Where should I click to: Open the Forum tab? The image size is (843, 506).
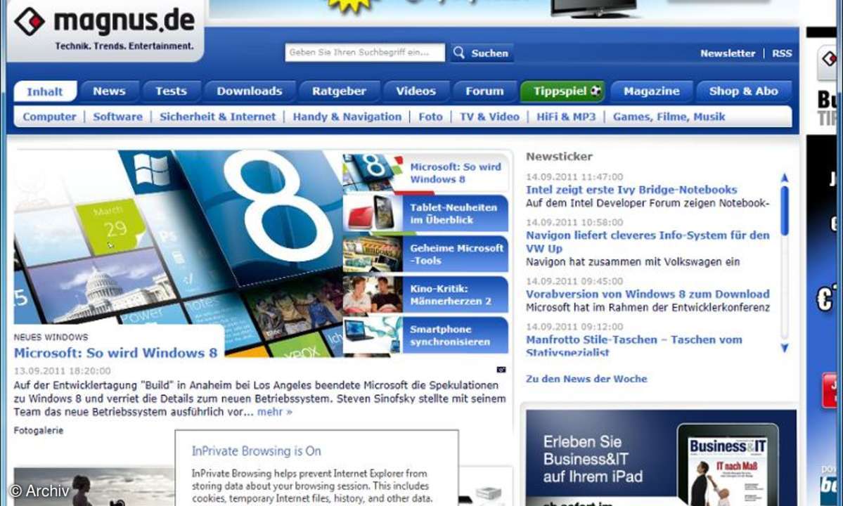(x=484, y=91)
